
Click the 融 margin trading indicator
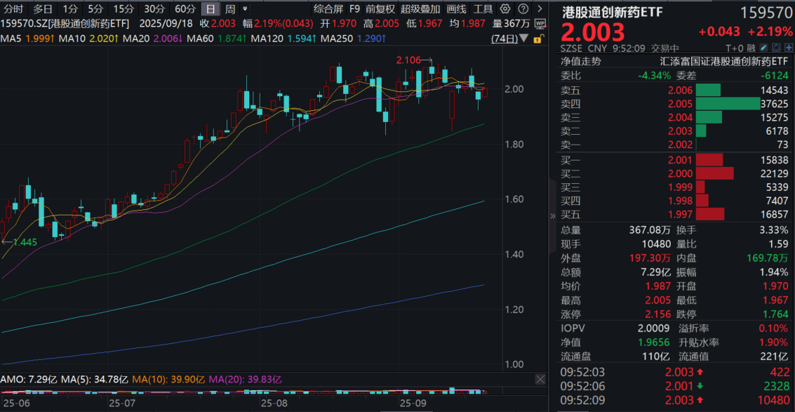pyautogui.click(x=751, y=48)
